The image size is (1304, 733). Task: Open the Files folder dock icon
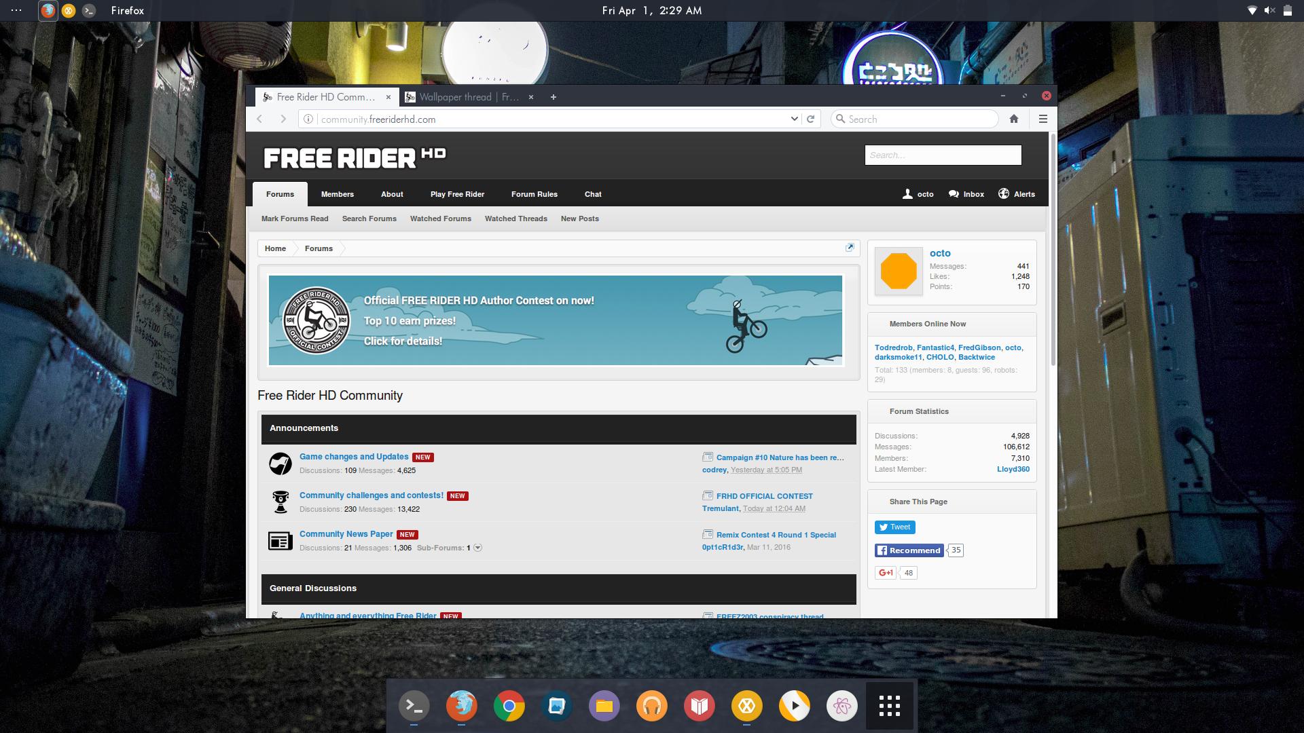pos(604,707)
